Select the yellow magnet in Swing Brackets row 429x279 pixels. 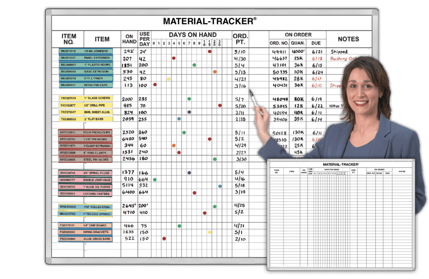pyautogui.click(x=209, y=232)
